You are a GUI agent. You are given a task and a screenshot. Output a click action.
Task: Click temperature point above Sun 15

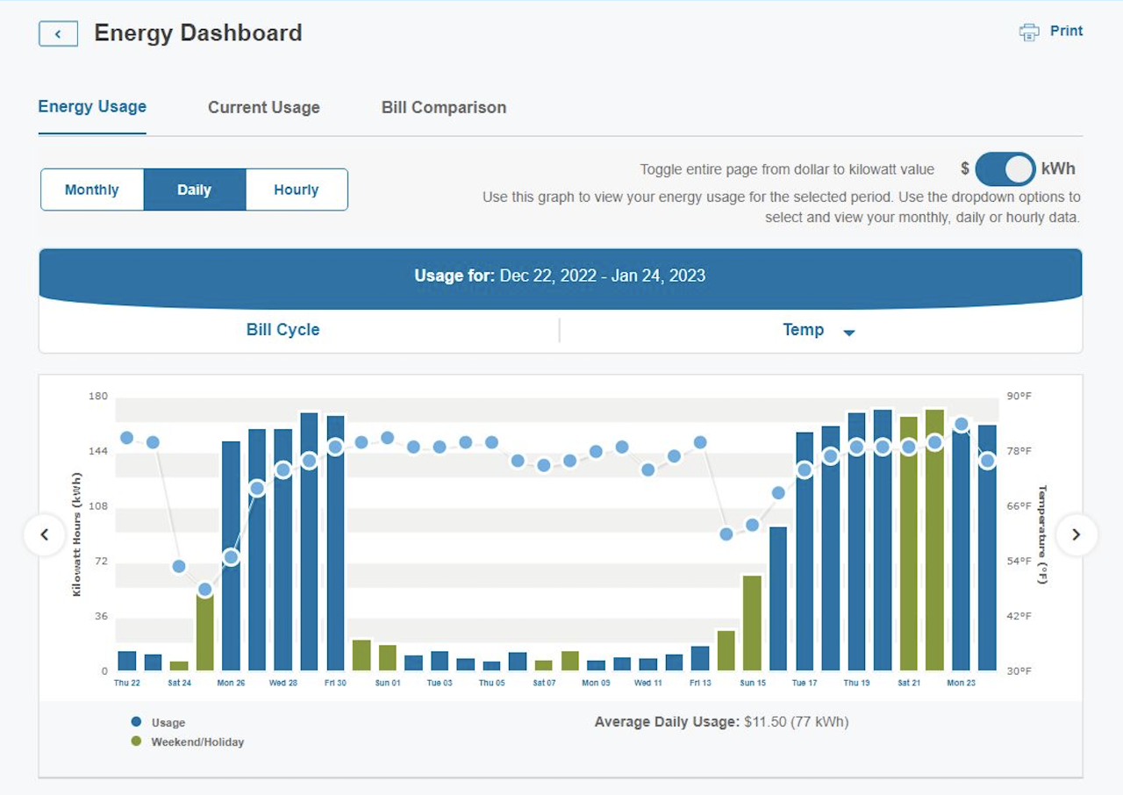pos(752,525)
